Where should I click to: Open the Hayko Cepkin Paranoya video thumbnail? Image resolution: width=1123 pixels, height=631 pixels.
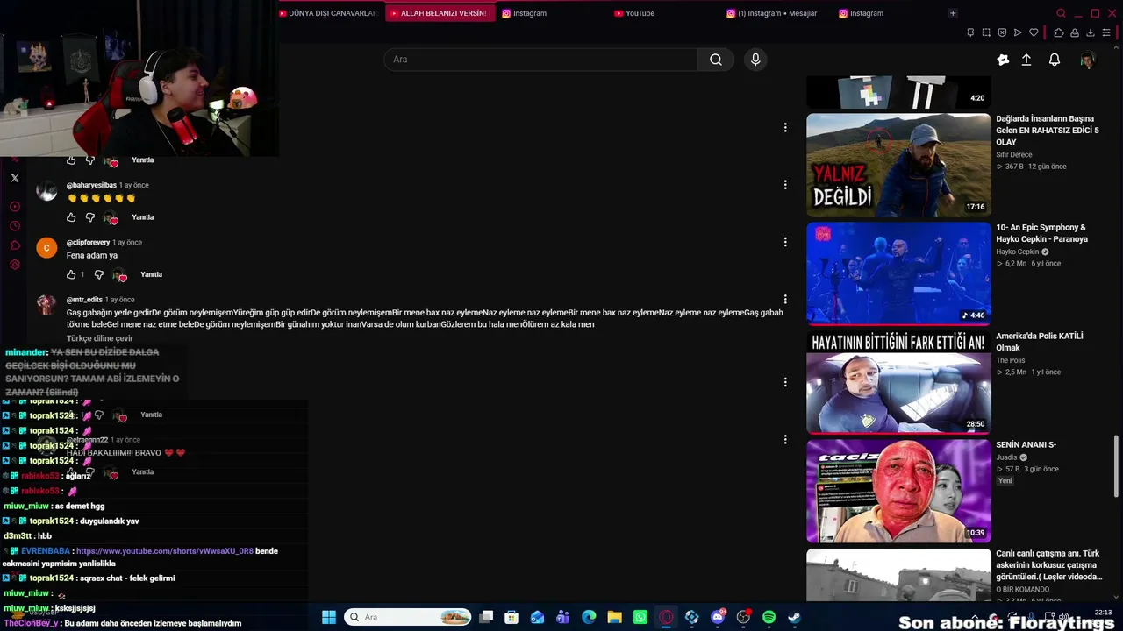click(x=898, y=273)
